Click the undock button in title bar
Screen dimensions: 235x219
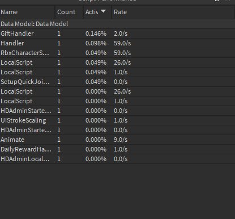[x=217, y=1]
